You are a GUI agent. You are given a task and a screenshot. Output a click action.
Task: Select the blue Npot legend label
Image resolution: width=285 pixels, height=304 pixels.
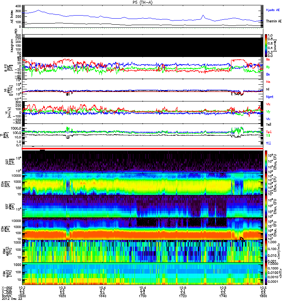tap(269, 97)
